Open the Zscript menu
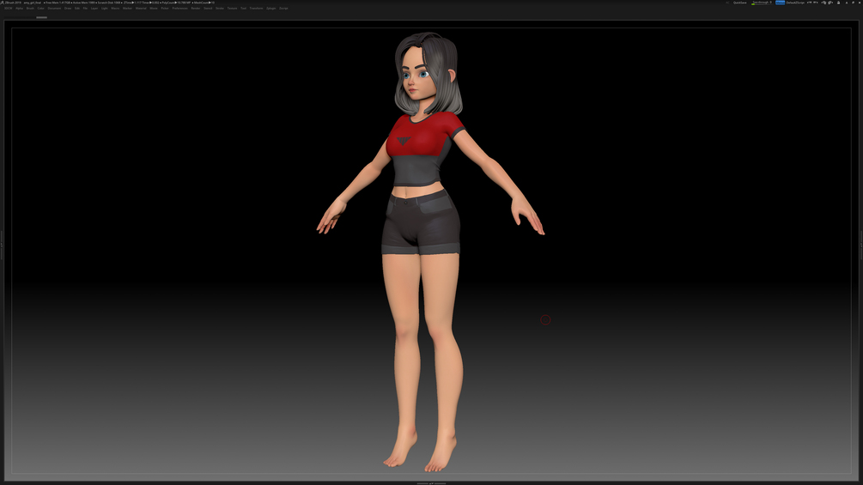Viewport: 863px width, 485px height. click(x=283, y=9)
